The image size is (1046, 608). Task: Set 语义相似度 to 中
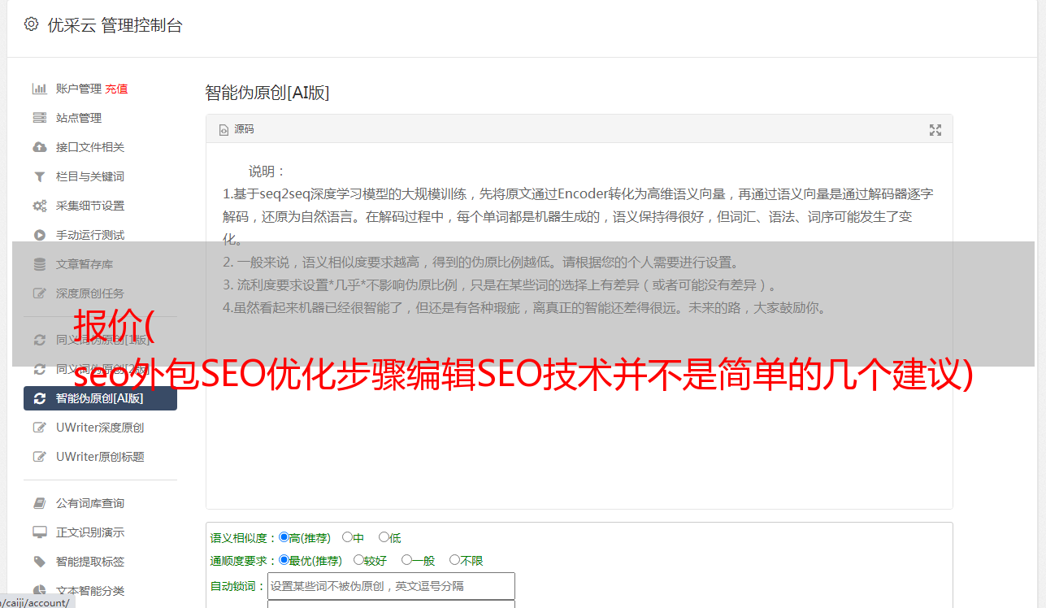347,537
